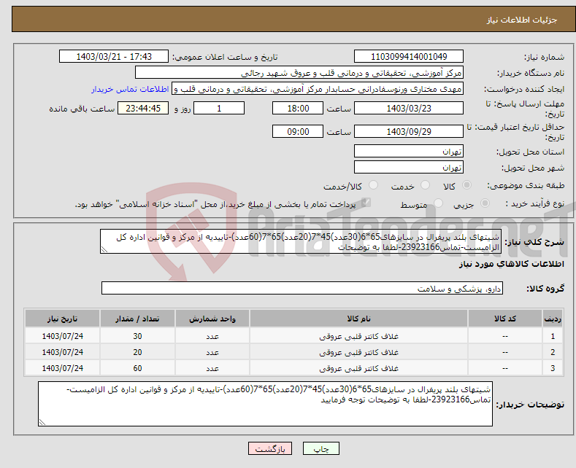Click the quantity cell showing 30
576x468 pixels.
(137, 336)
